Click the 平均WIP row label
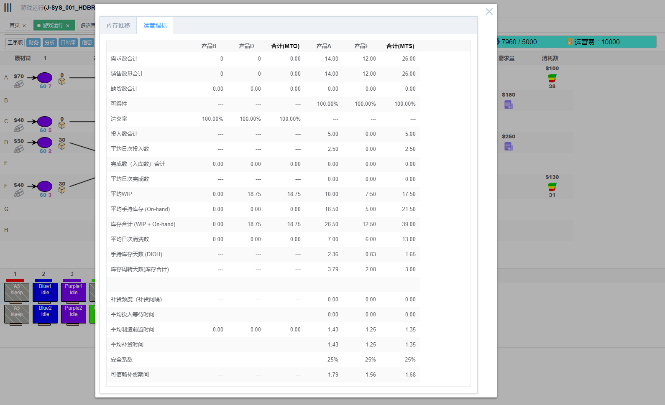Viewport: 665px width, 405px height. click(121, 194)
